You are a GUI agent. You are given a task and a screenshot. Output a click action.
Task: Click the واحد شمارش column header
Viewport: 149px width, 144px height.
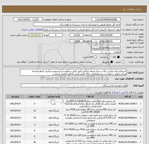pyautogui.click(x=54, y=96)
